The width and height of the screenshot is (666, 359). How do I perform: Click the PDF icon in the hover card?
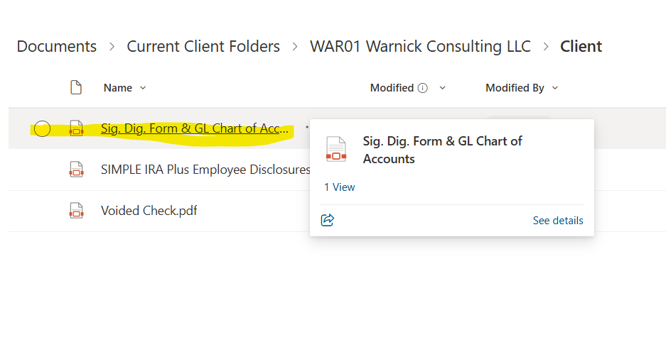[x=336, y=150]
